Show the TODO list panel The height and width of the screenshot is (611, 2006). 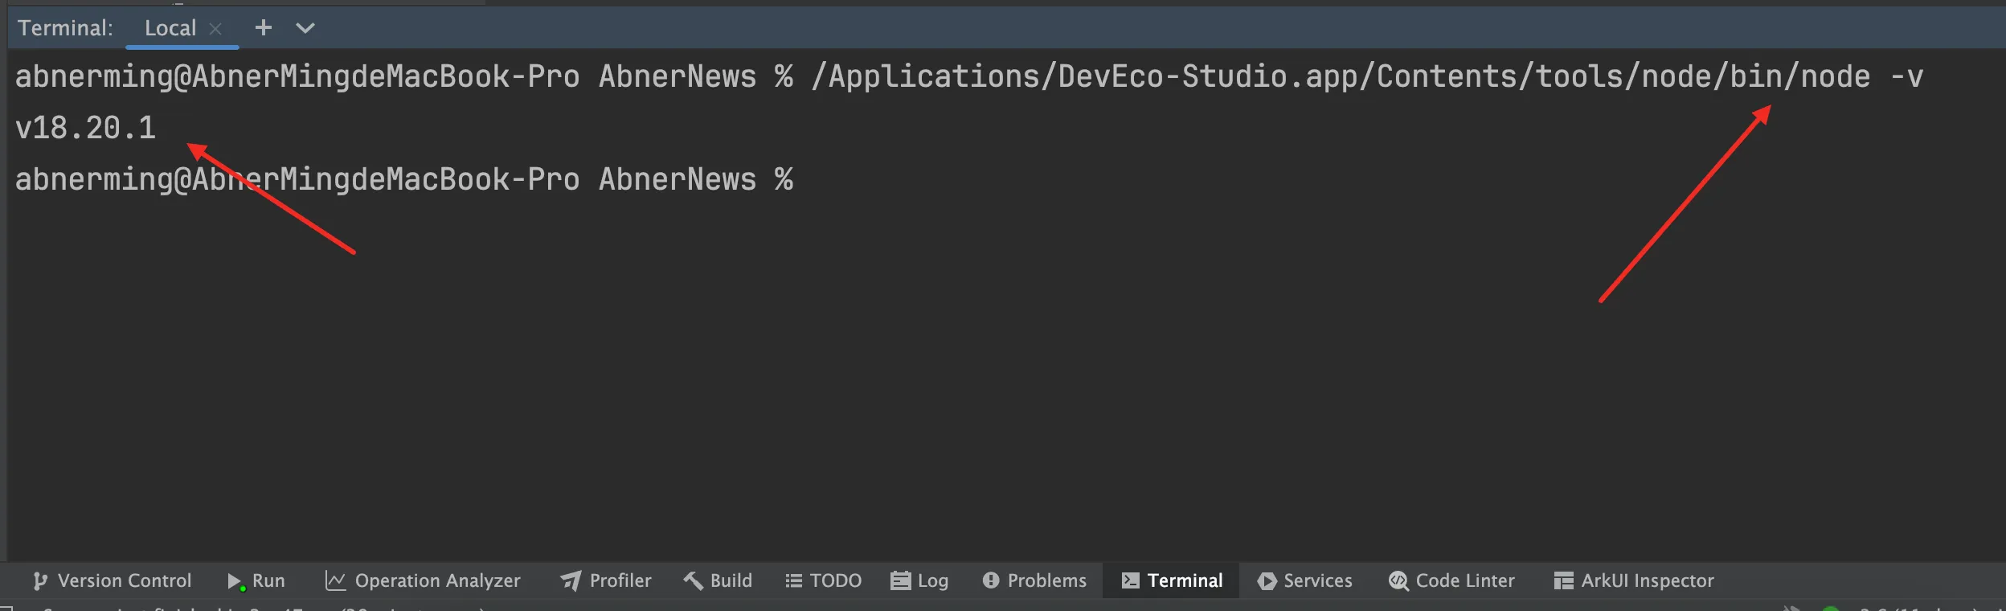point(823,580)
